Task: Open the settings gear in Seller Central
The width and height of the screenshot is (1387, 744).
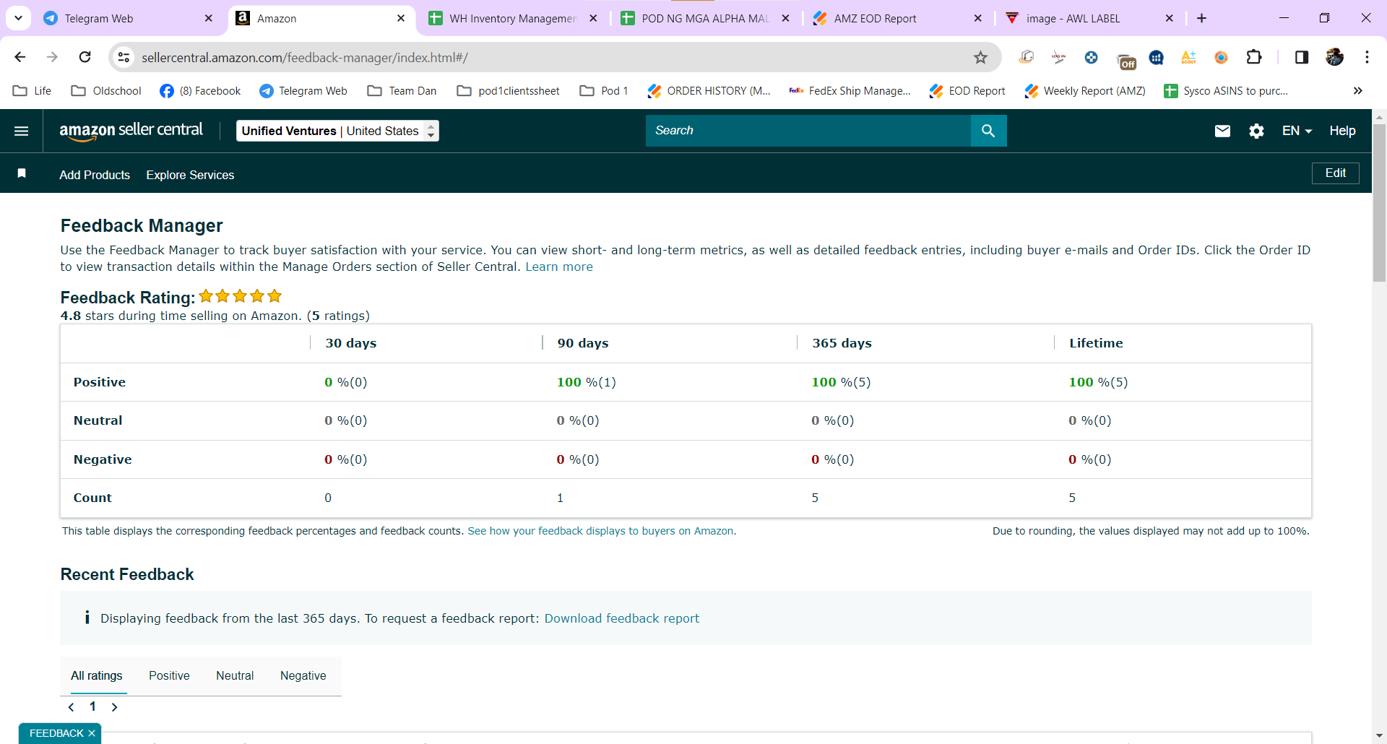Action: 1256,131
